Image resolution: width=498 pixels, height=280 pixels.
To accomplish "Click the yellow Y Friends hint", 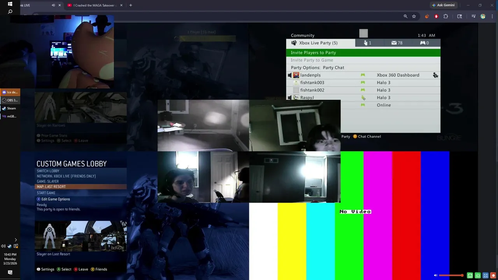I will (99, 269).
